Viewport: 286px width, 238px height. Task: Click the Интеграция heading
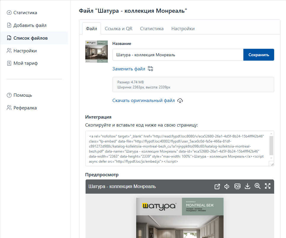98,117
